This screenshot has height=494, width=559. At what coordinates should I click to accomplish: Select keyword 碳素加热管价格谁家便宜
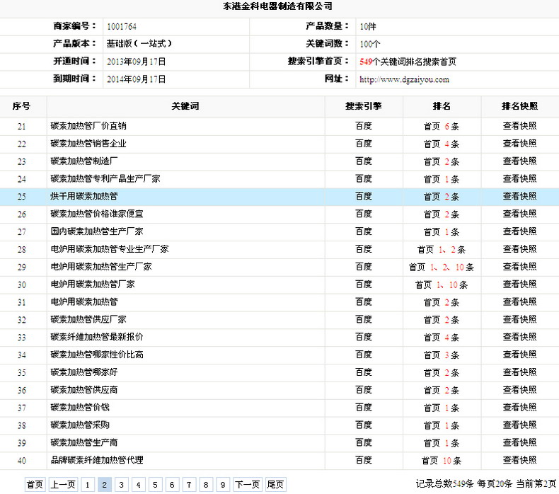tap(97, 214)
